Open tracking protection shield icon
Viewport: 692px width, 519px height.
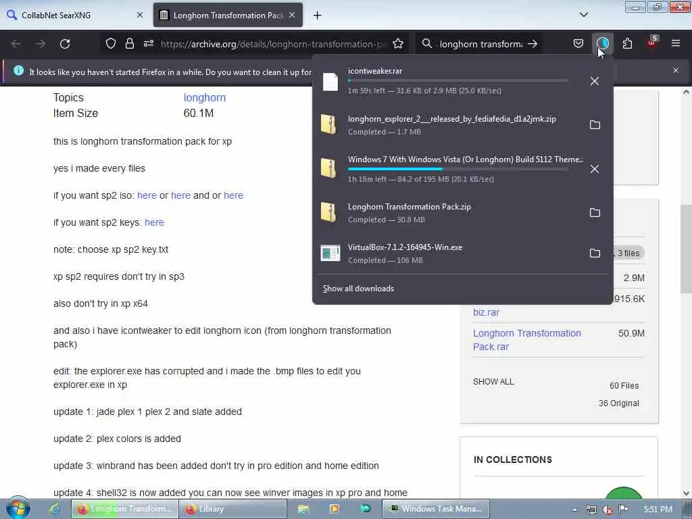111,44
